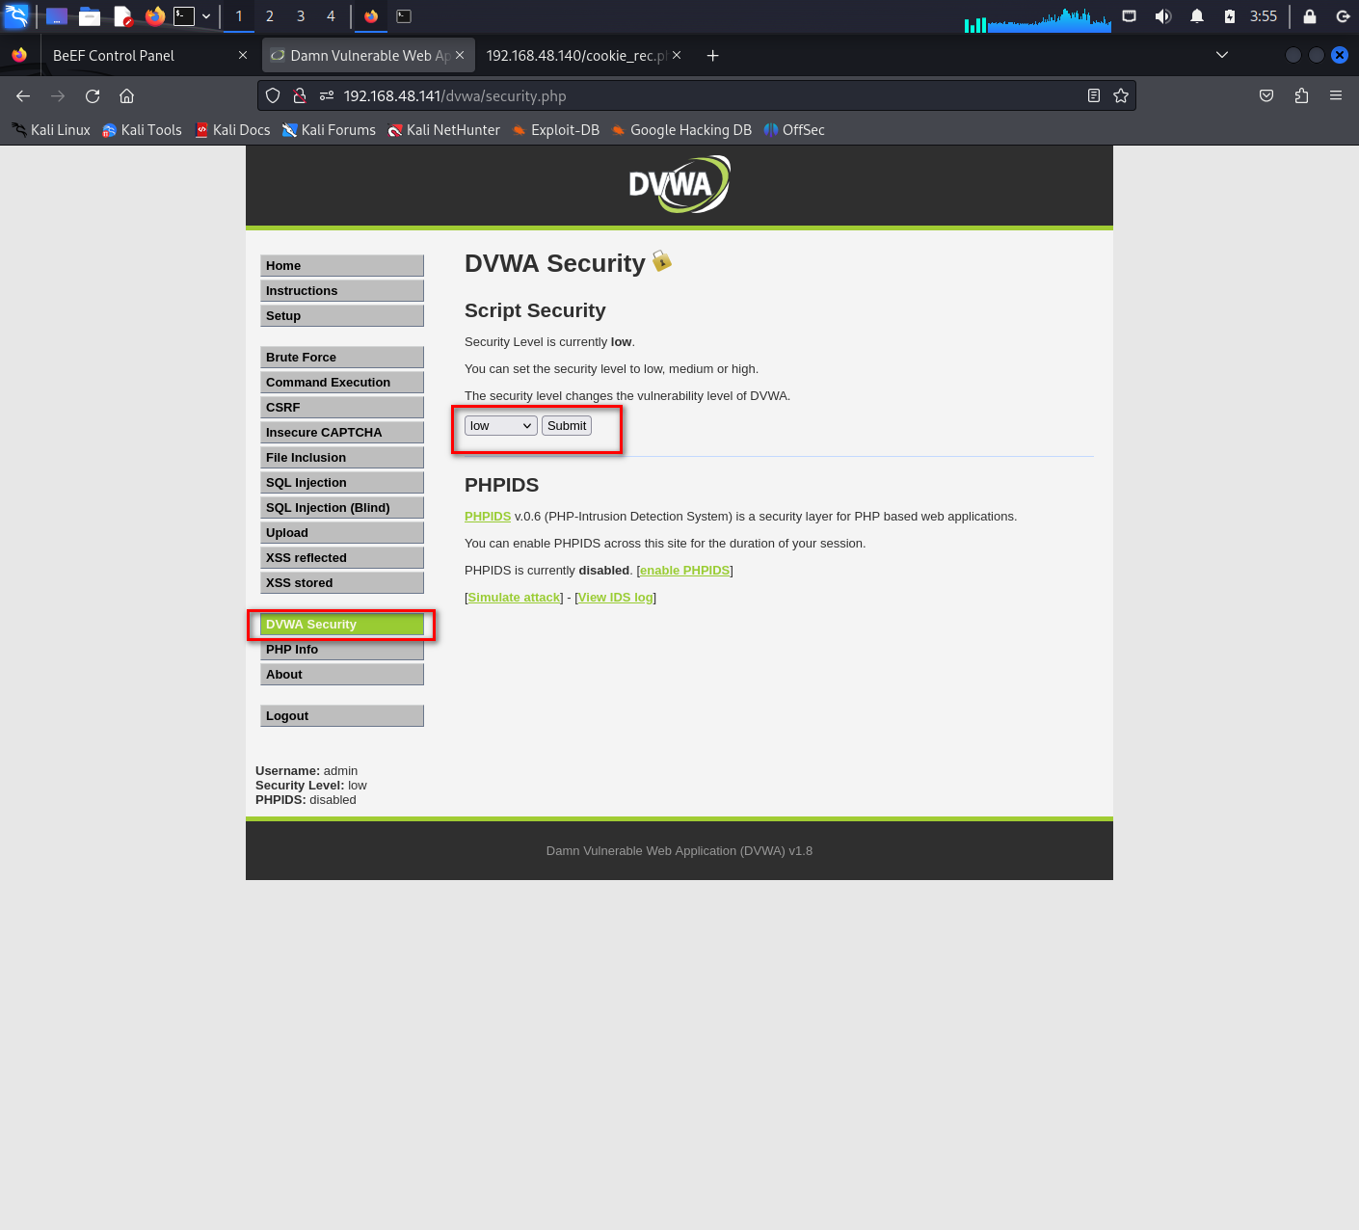Bookmark this page with the star
This screenshot has width=1359, height=1230.
click(x=1121, y=95)
